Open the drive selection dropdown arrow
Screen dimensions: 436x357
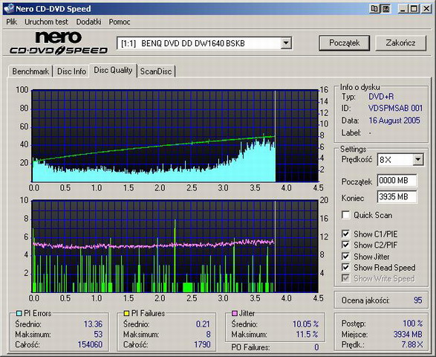pyautogui.click(x=286, y=43)
